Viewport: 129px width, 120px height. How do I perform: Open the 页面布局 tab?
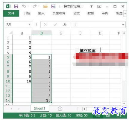tap(59, 13)
